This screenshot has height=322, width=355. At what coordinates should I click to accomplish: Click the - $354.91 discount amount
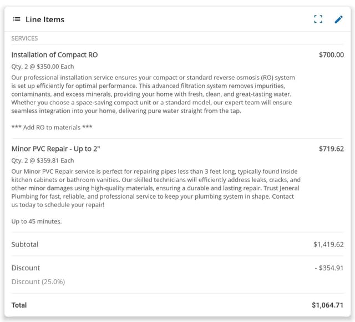tap(329, 268)
